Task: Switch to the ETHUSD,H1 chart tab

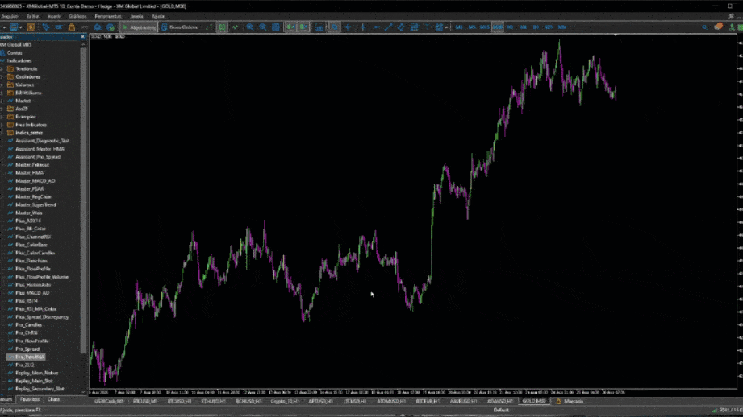Action: [x=213, y=402]
